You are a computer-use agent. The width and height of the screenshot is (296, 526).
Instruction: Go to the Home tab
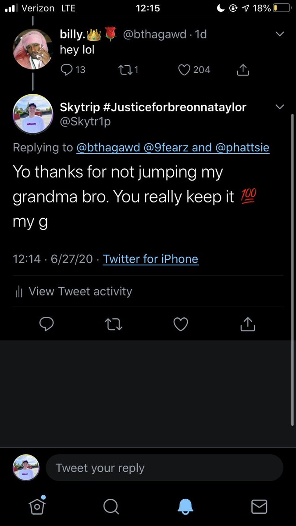tap(37, 506)
